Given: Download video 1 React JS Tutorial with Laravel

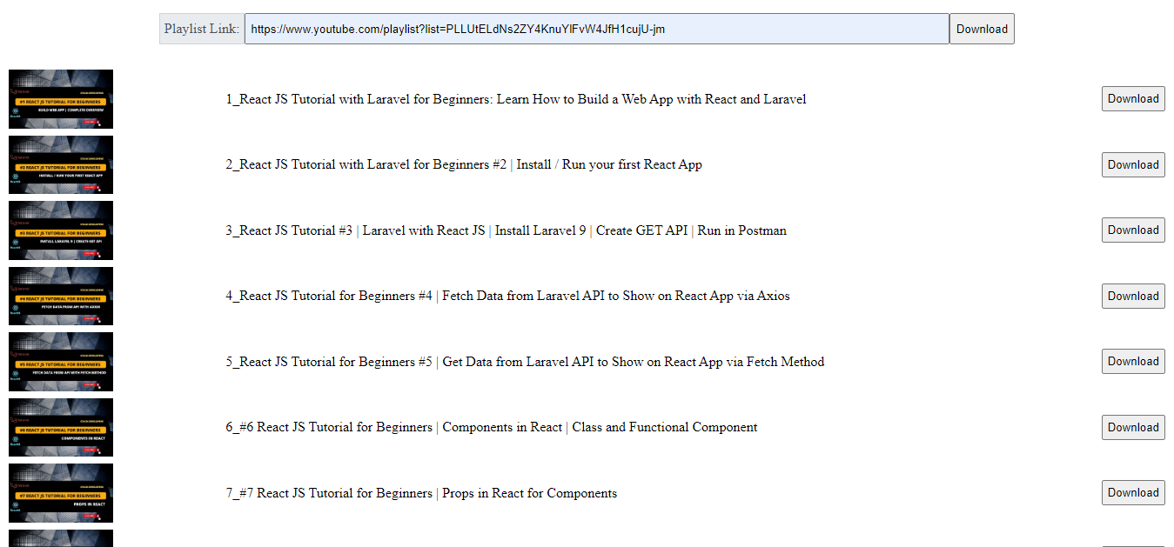Looking at the screenshot, I should [1133, 99].
